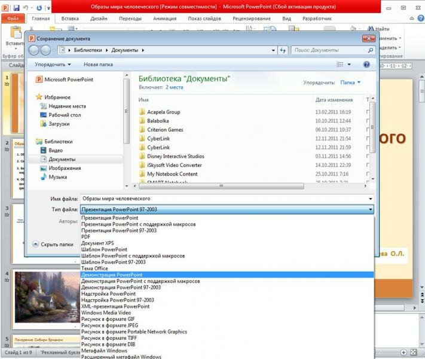Open the Папка arrange-by dropdown
This screenshot has height=359, width=425.
[350, 82]
